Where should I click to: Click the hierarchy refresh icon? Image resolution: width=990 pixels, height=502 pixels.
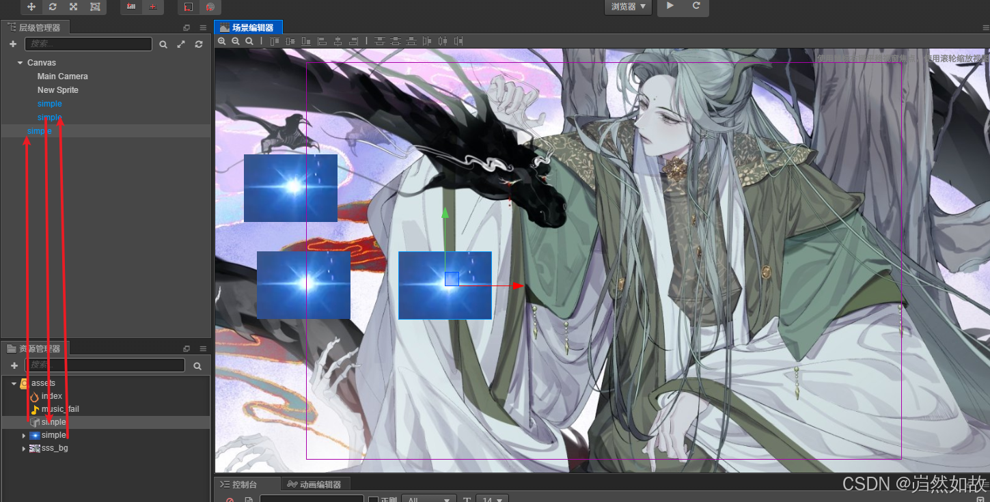tap(199, 44)
